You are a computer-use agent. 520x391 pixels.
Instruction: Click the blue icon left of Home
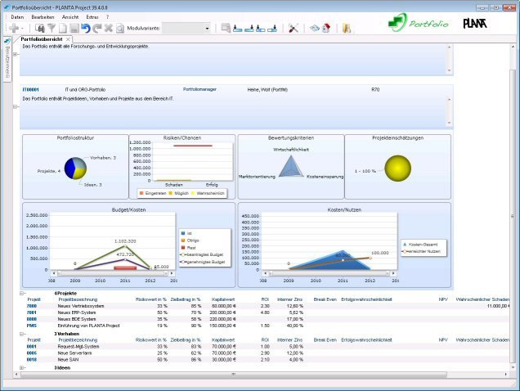pyautogui.click(x=315, y=28)
